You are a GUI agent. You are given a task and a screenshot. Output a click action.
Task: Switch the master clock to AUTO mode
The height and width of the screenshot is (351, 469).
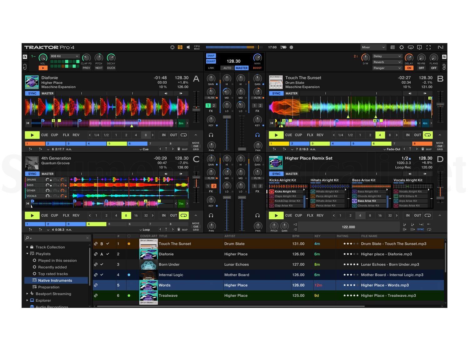click(x=227, y=68)
